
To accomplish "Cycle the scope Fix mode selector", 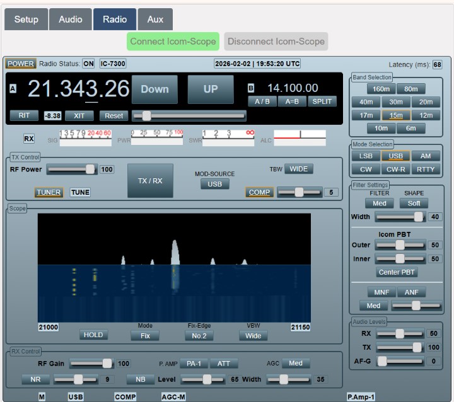I will pos(145,336).
